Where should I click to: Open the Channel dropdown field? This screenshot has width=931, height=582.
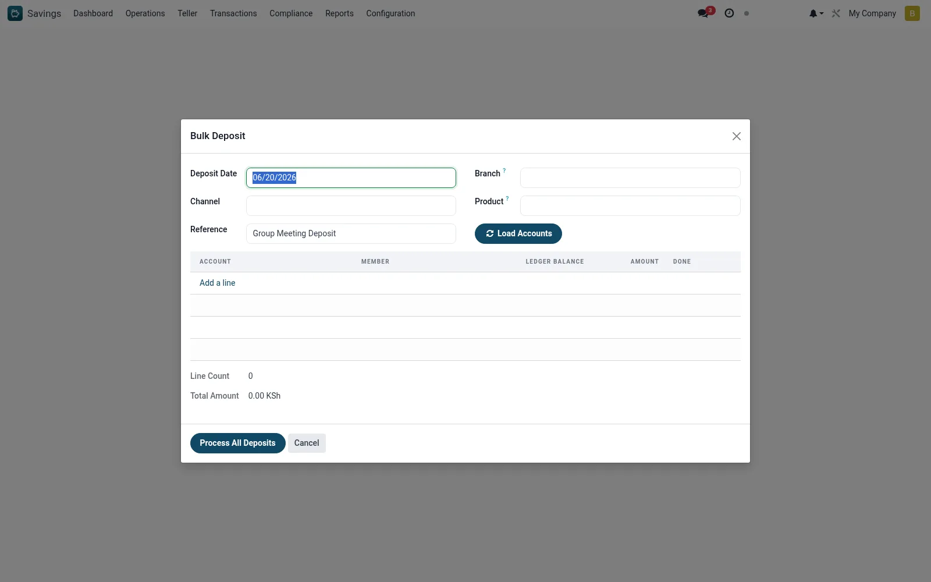coord(351,205)
